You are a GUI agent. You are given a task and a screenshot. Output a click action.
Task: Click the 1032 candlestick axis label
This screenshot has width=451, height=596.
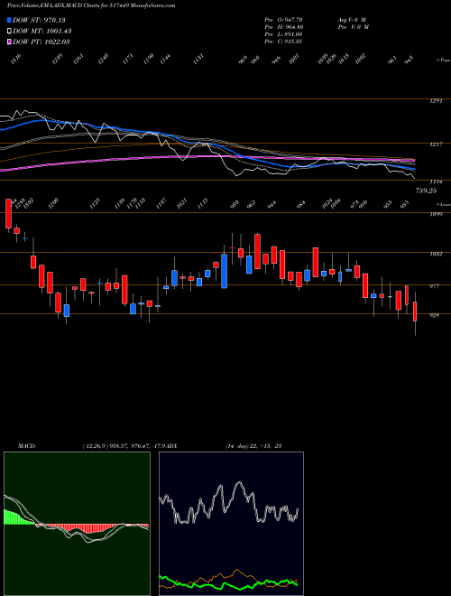(x=436, y=254)
